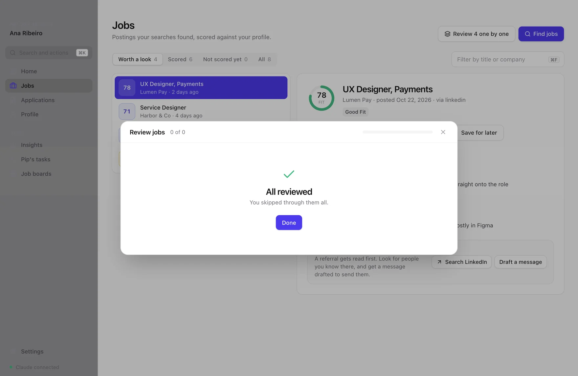Screen dimensions: 578x376
Task: Click the search magnifier icon in sidebar
Action: pyautogui.click(x=13, y=53)
